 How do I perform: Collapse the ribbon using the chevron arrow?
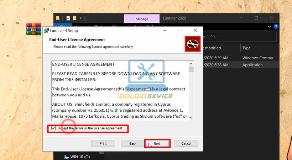270,26
